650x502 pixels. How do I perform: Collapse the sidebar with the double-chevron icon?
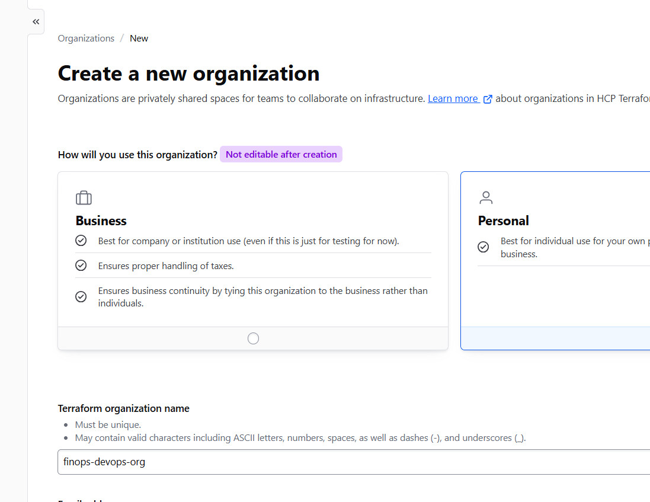point(36,22)
